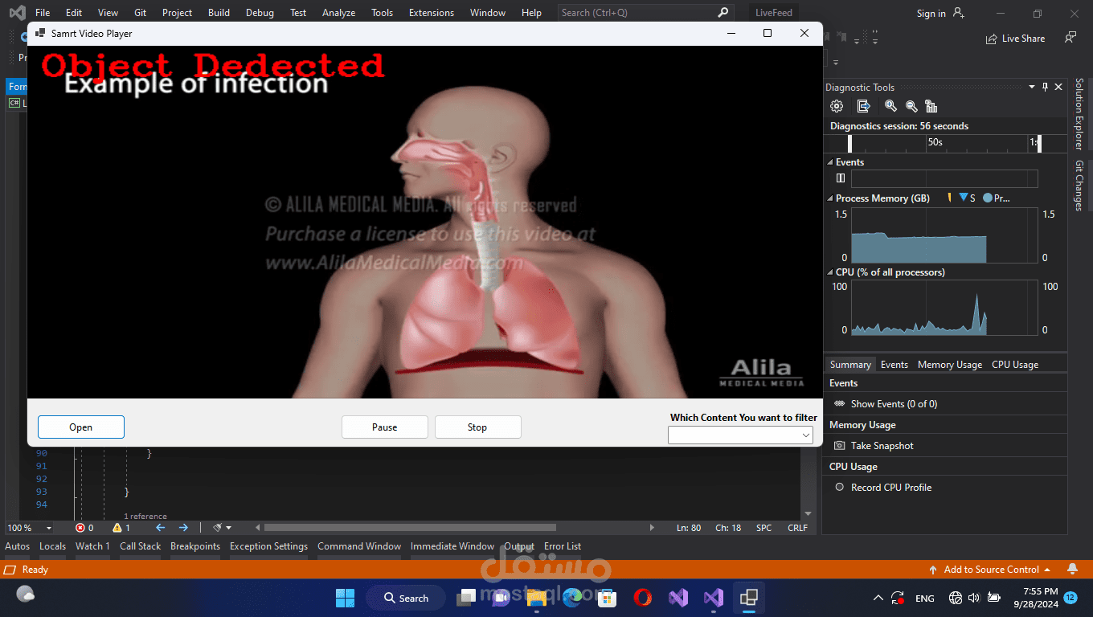Click the right handle of diagnostics timeline
The width and height of the screenshot is (1093, 617).
tap(1039, 144)
